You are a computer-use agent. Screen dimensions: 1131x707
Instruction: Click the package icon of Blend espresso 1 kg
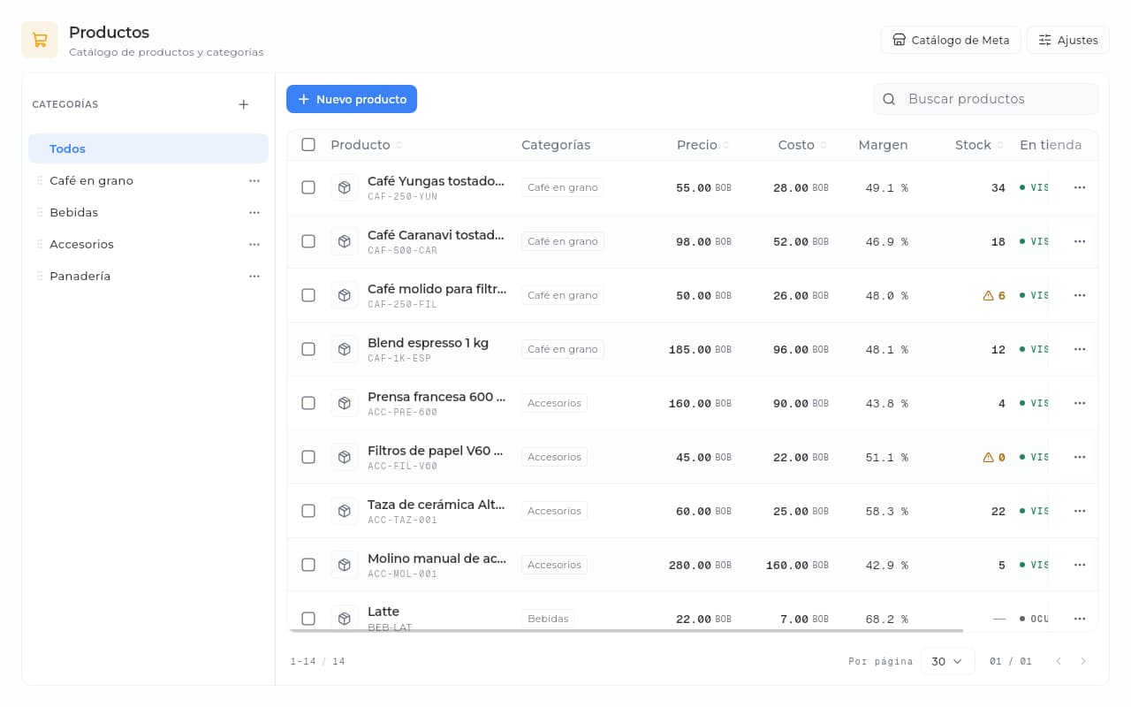point(345,349)
